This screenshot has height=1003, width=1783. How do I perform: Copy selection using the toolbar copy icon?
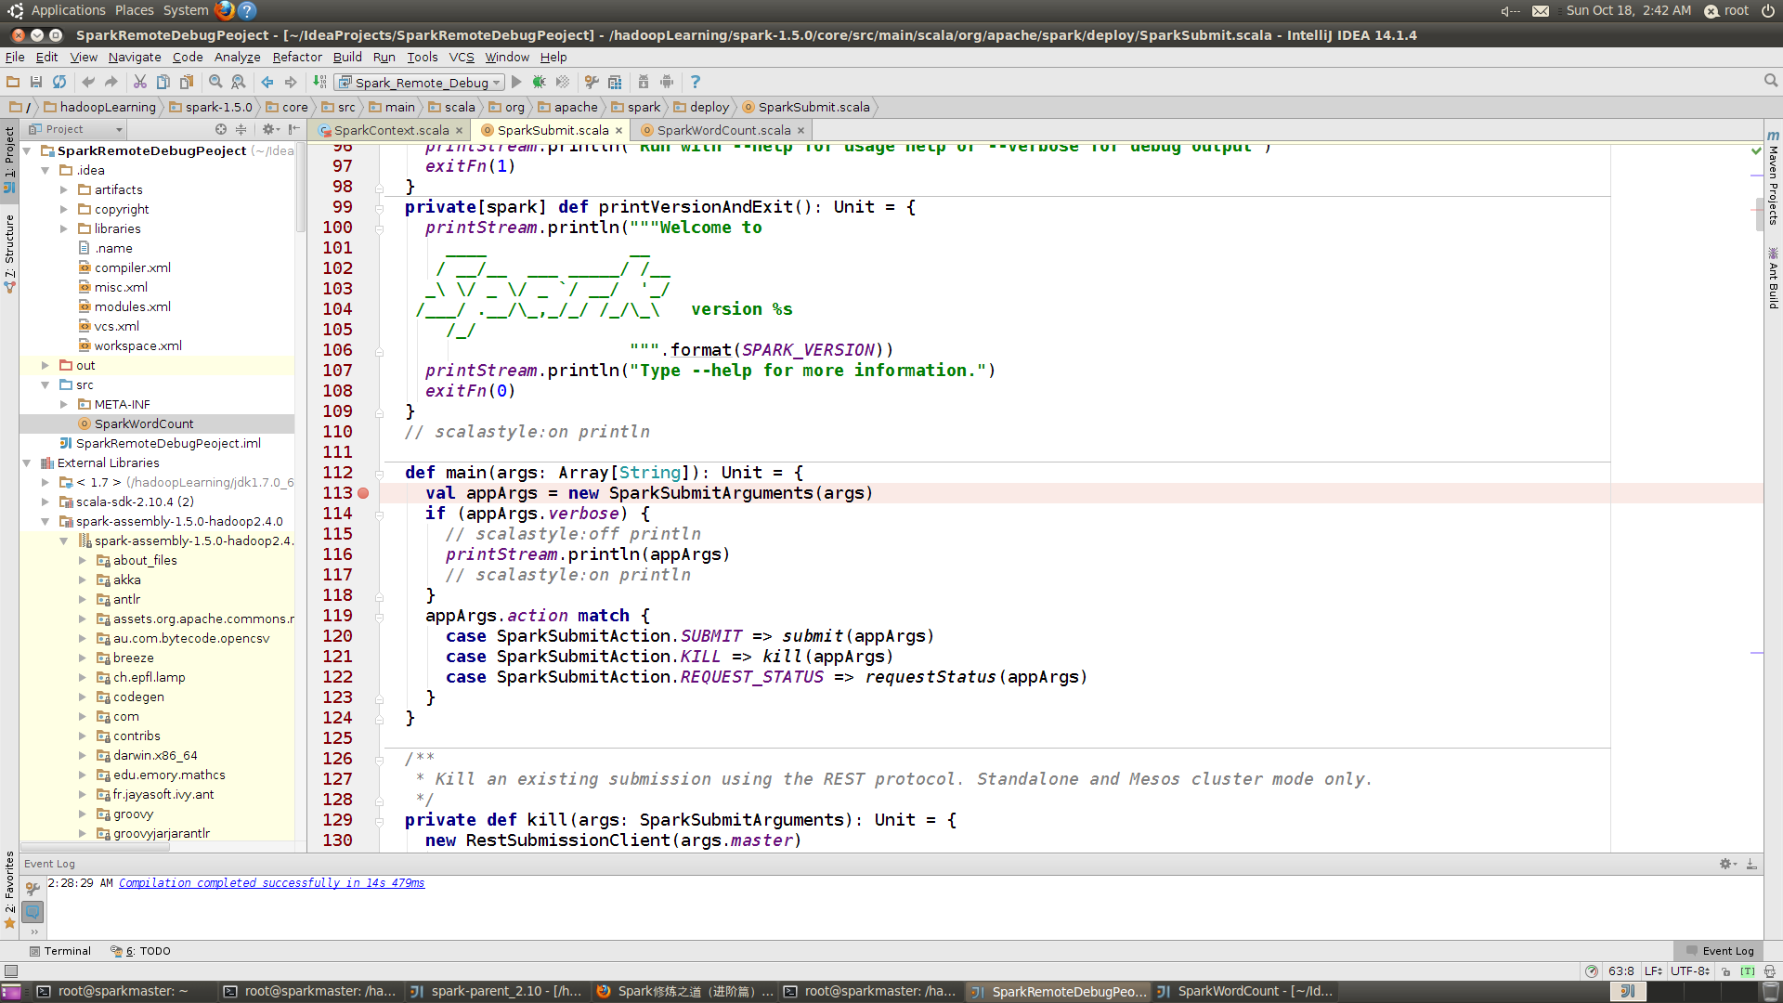pyautogui.click(x=163, y=82)
